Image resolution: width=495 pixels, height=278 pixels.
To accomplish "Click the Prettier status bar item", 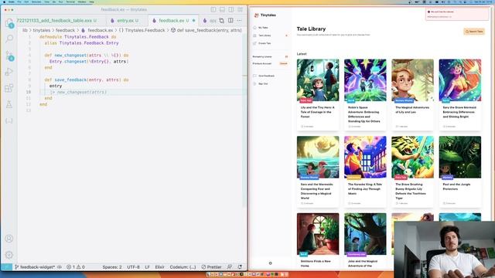I will [211, 267].
